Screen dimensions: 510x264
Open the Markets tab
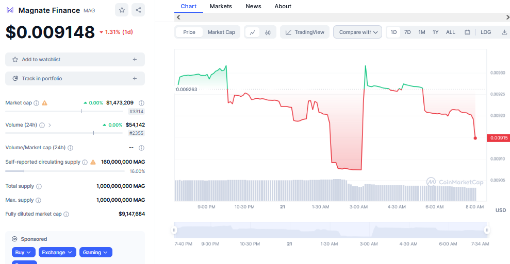tap(221, 6)
